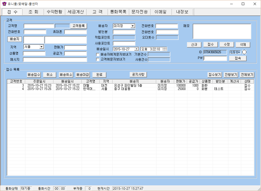261x191 pixels.
Task: Click the 접속 login button
Action: 238,58
